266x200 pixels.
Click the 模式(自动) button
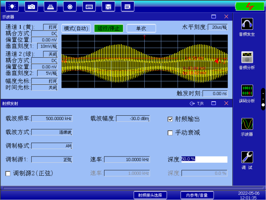point(76,28)
